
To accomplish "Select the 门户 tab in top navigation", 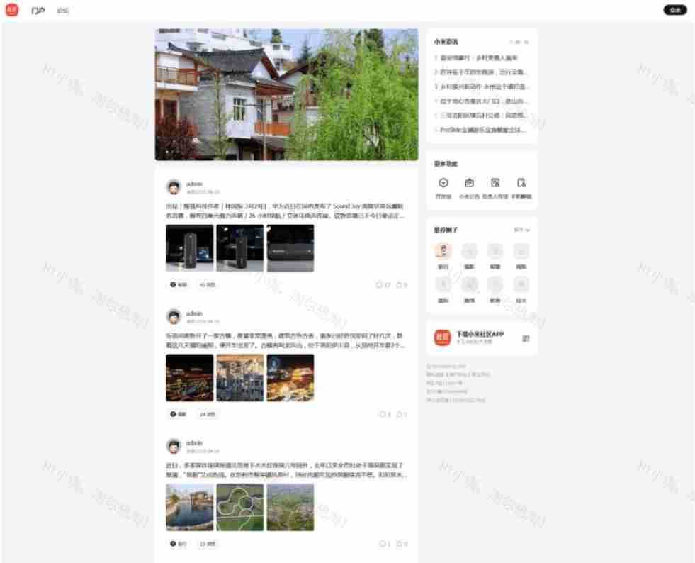I will (x=38, y=11).
